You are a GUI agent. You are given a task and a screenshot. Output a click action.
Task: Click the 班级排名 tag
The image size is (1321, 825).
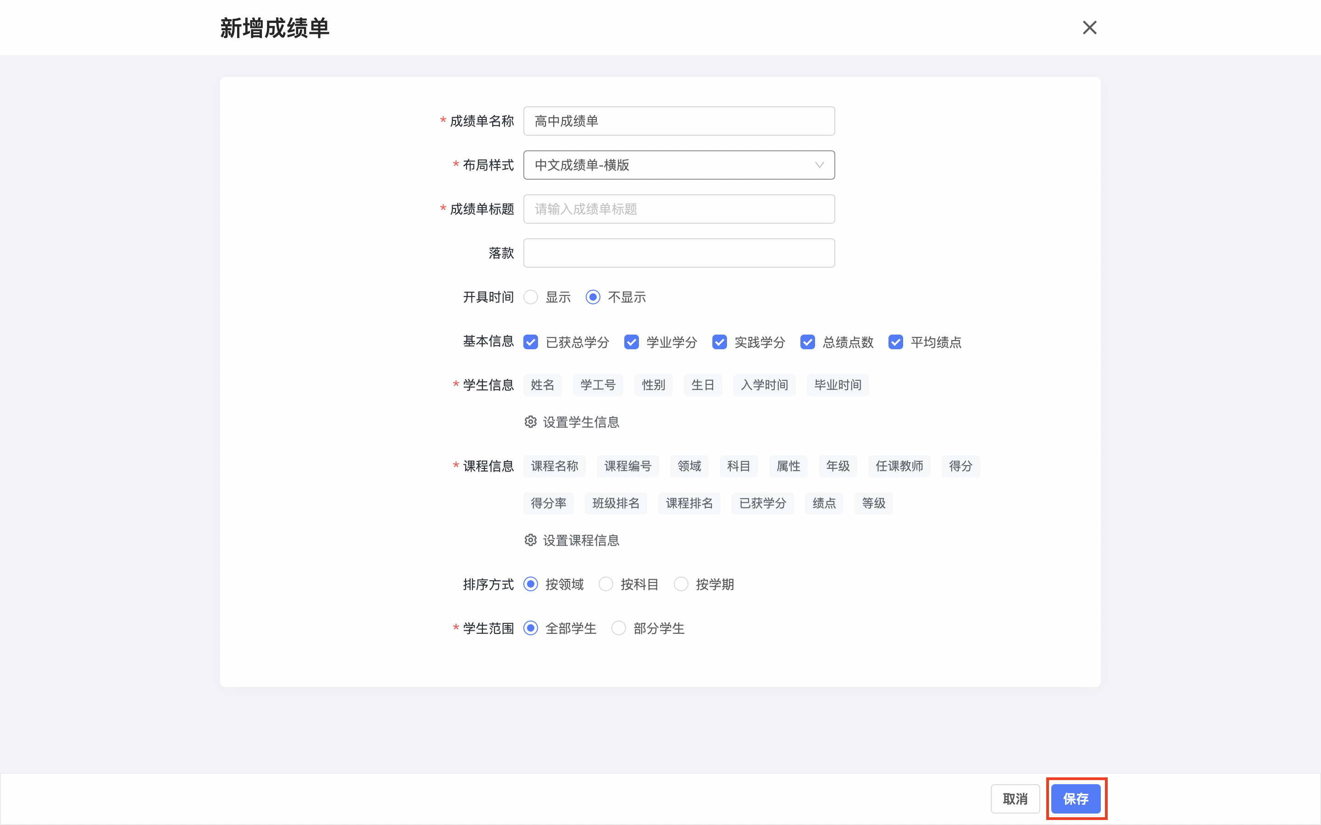[x=616, y=504]
